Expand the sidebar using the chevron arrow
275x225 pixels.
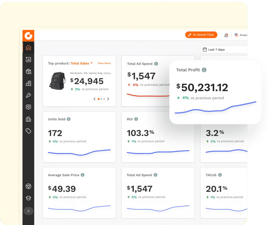pos(28,211)
